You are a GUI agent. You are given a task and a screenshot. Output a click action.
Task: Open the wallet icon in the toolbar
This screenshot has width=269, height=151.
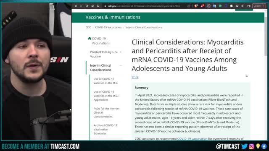249,6
